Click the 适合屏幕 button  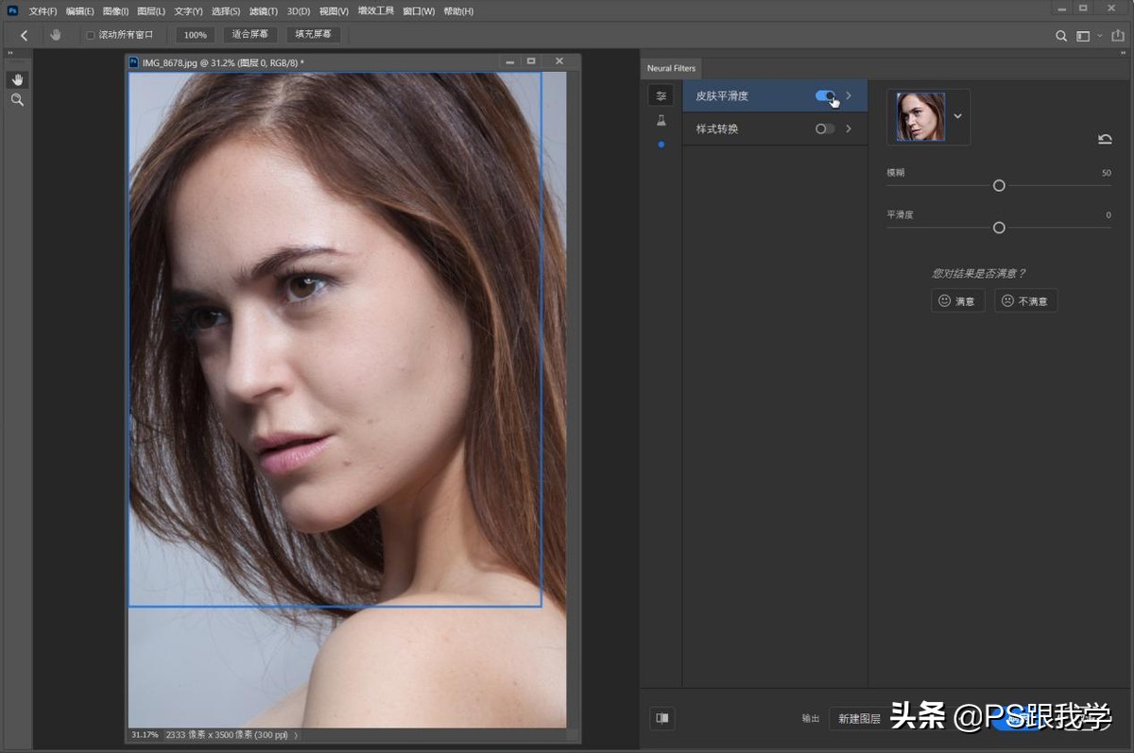[249, 35]
